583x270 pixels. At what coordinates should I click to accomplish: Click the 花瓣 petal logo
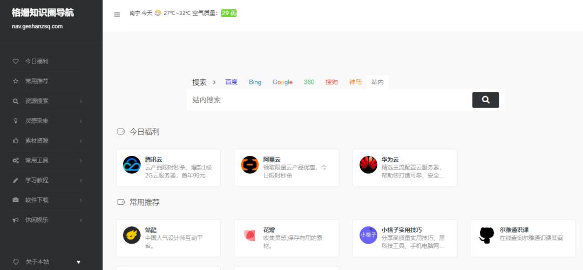click(x=250, y=235)
